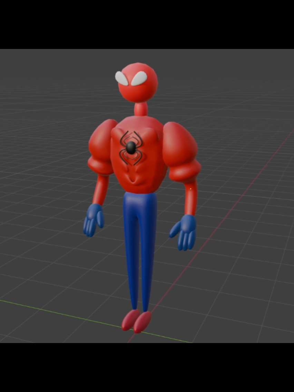Select the white eye on the viewer's right
Screen dimensions: 294x392
(139, 78)
